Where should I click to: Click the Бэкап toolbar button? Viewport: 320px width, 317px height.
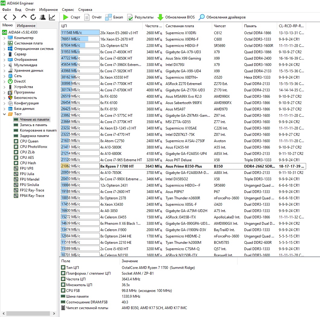point(114,17)
